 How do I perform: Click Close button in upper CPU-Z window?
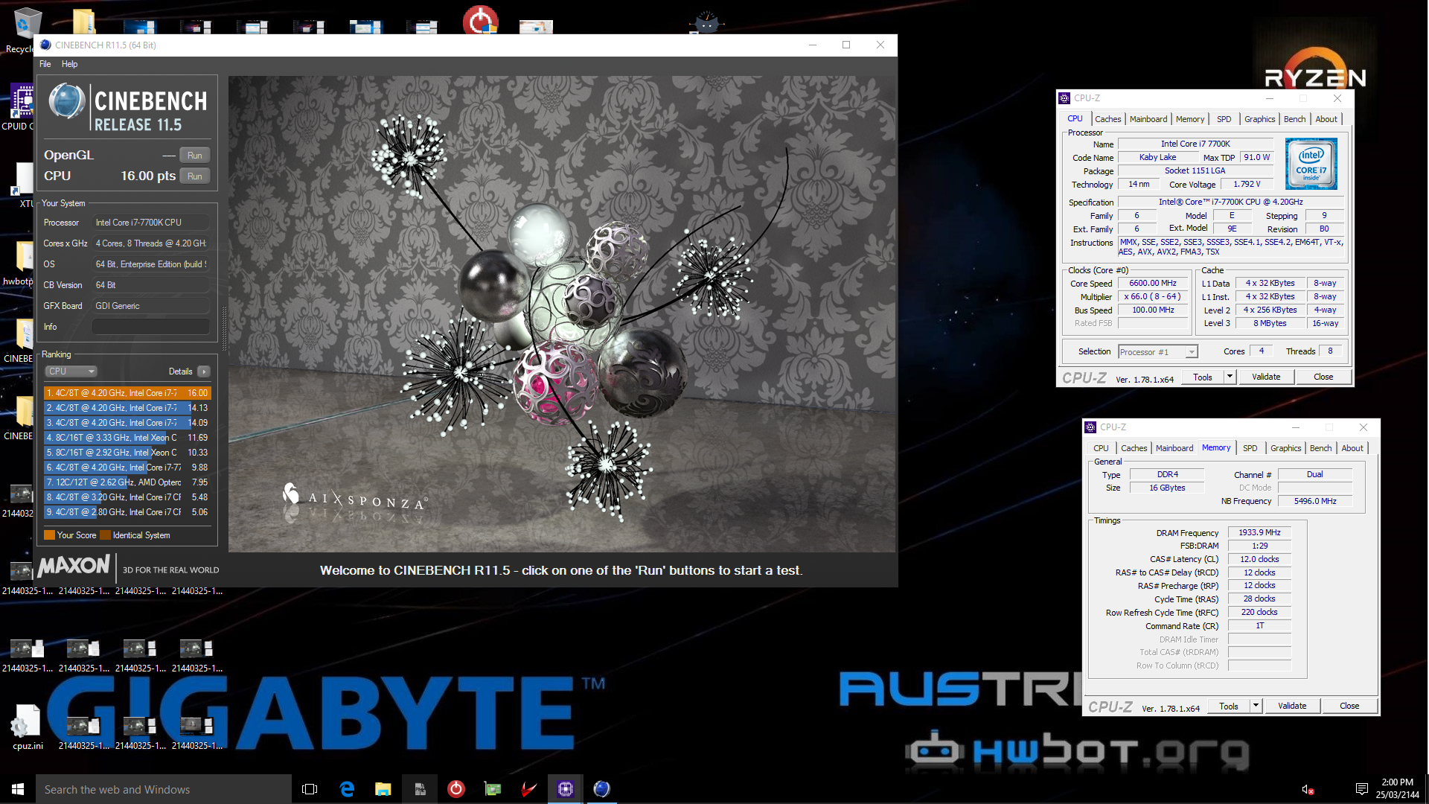pos(1323,377)
